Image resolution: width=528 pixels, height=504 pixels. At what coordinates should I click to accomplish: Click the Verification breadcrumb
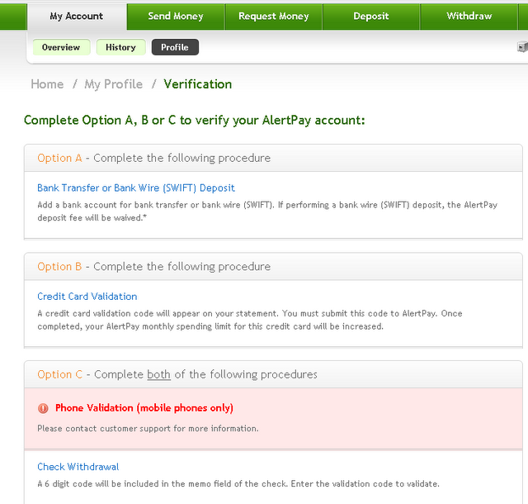pyautogui.click(x=198, y=84)
